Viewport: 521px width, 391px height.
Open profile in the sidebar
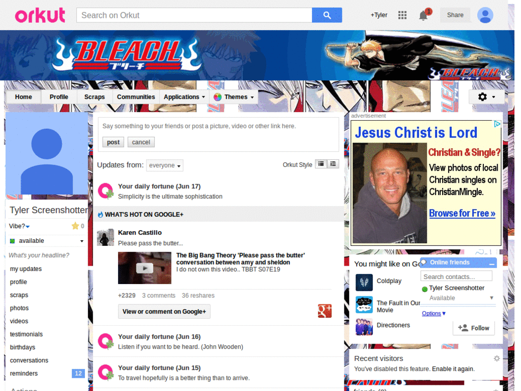18,282
